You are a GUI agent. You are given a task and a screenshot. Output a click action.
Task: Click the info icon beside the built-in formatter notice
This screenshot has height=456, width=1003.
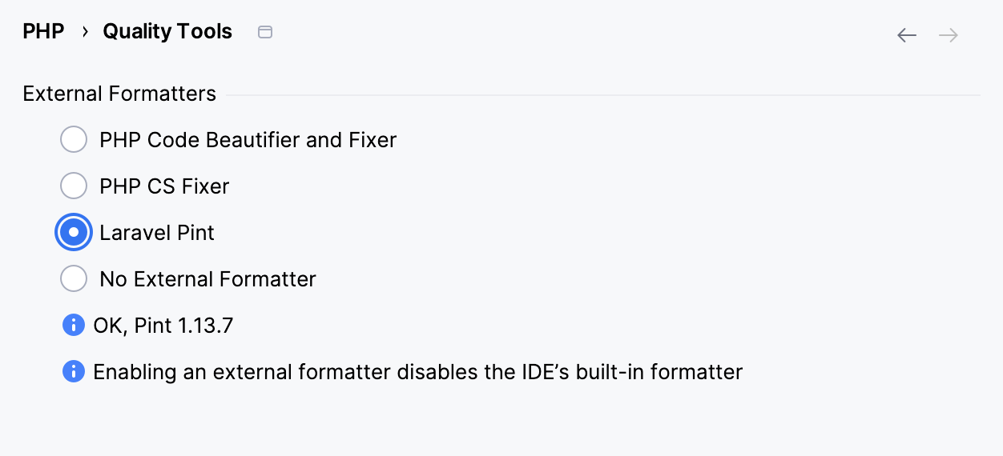[74, 372]
